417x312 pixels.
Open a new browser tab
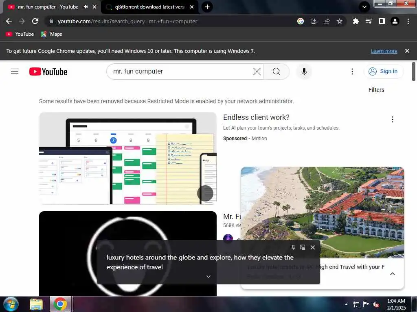point(207,7)
